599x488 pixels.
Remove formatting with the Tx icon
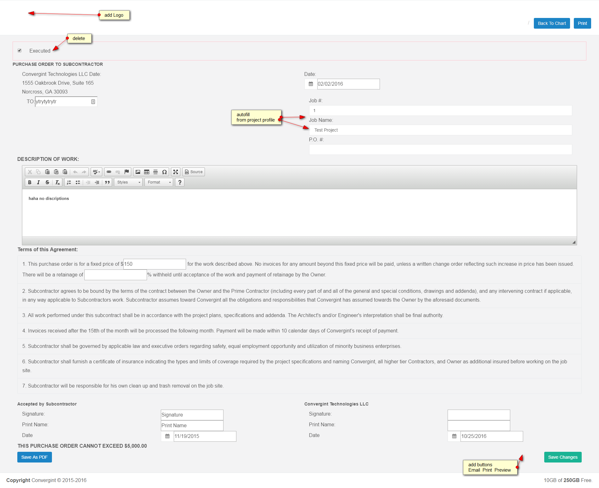pyautogui.click(x=57, y=182)
